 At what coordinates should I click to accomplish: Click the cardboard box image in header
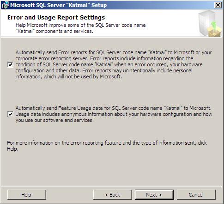215,32
